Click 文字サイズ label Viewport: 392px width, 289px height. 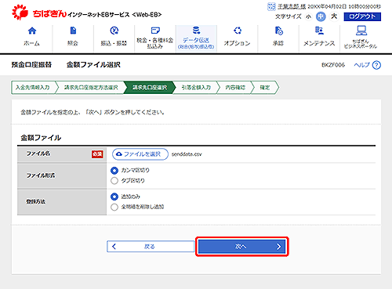point(289,16)
